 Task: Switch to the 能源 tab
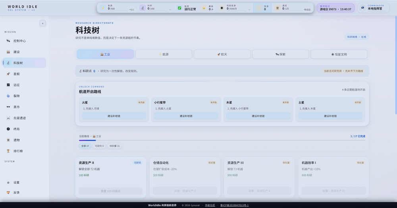coord(164,54)
